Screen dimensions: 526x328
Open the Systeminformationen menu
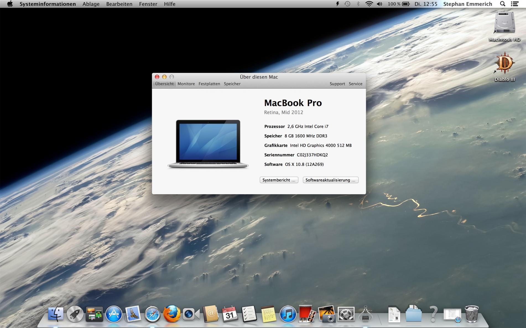48,4
